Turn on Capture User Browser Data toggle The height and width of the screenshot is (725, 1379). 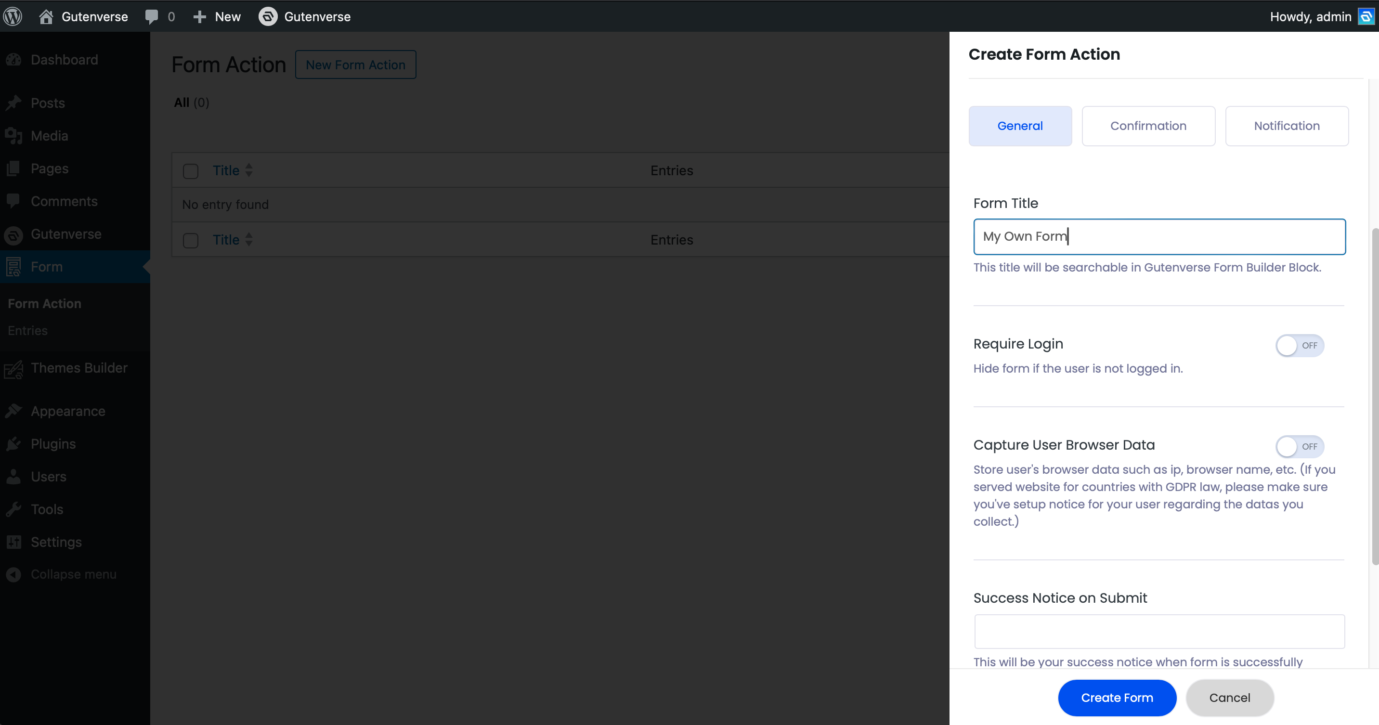pyautogui.click(x=1299, y=446)
